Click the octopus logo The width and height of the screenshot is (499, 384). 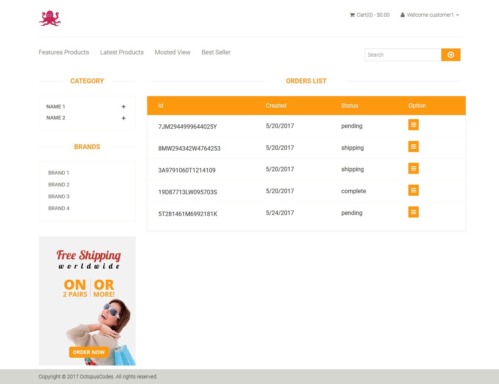50,18
